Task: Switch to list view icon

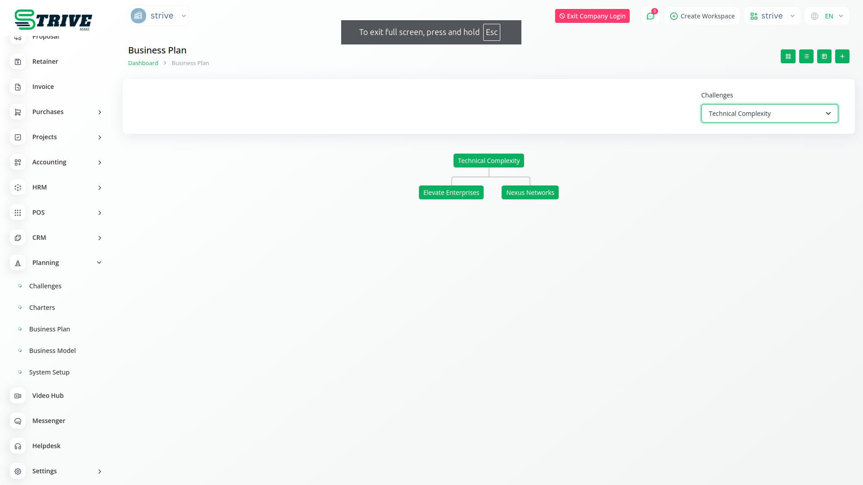Action: (806, 56)
